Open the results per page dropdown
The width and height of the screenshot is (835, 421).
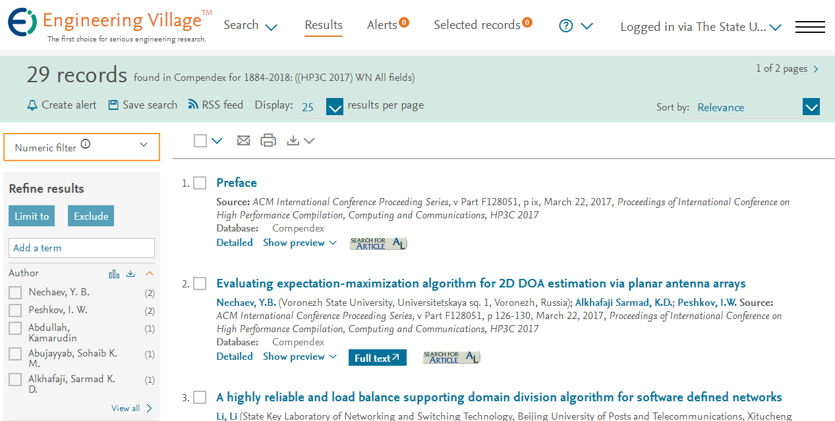click(x=335, y=107)
